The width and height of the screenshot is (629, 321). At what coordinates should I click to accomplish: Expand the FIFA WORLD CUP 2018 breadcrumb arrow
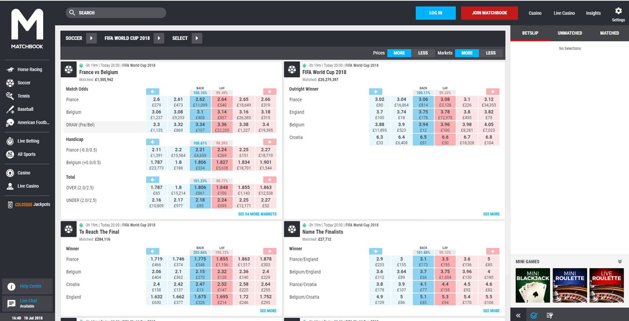tap(159, 38)
